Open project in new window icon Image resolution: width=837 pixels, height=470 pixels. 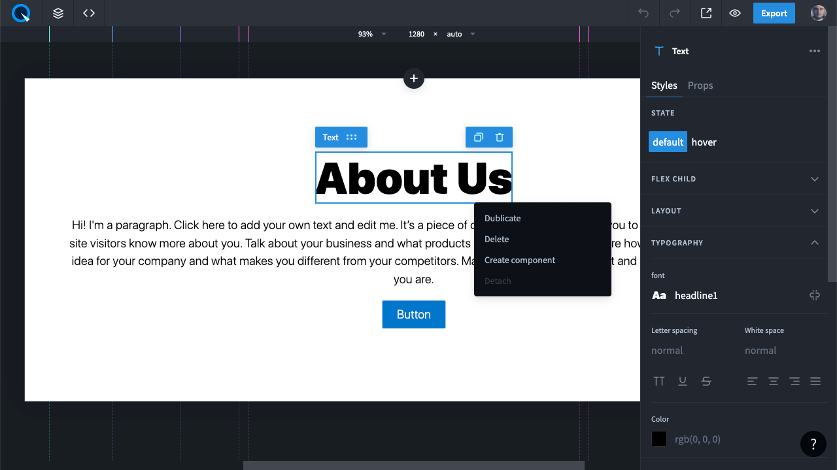click(706, 13)
